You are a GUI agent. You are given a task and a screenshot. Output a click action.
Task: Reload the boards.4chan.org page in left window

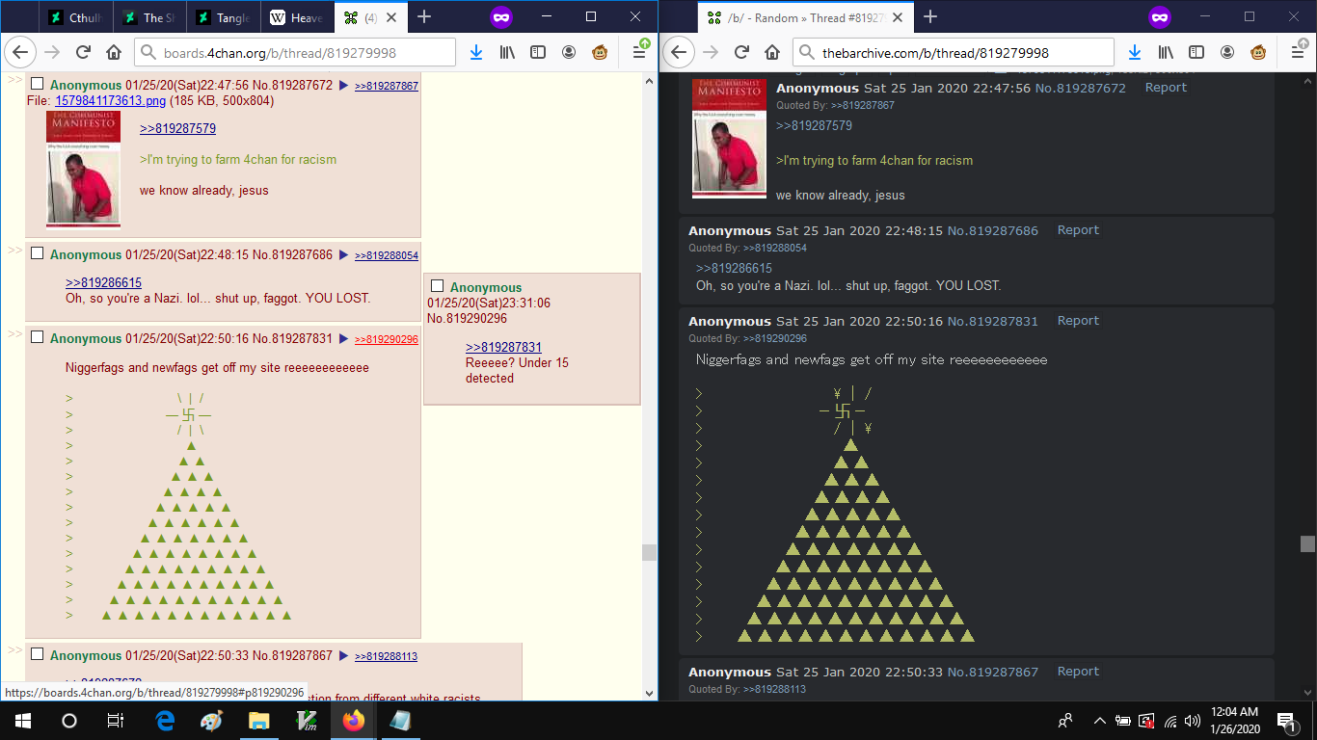pos(83,53)
